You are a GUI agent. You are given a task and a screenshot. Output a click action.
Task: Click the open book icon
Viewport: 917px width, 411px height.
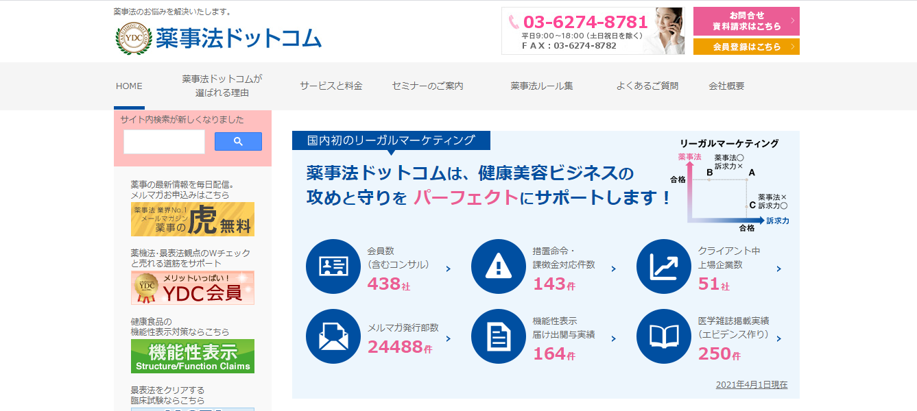663,336
